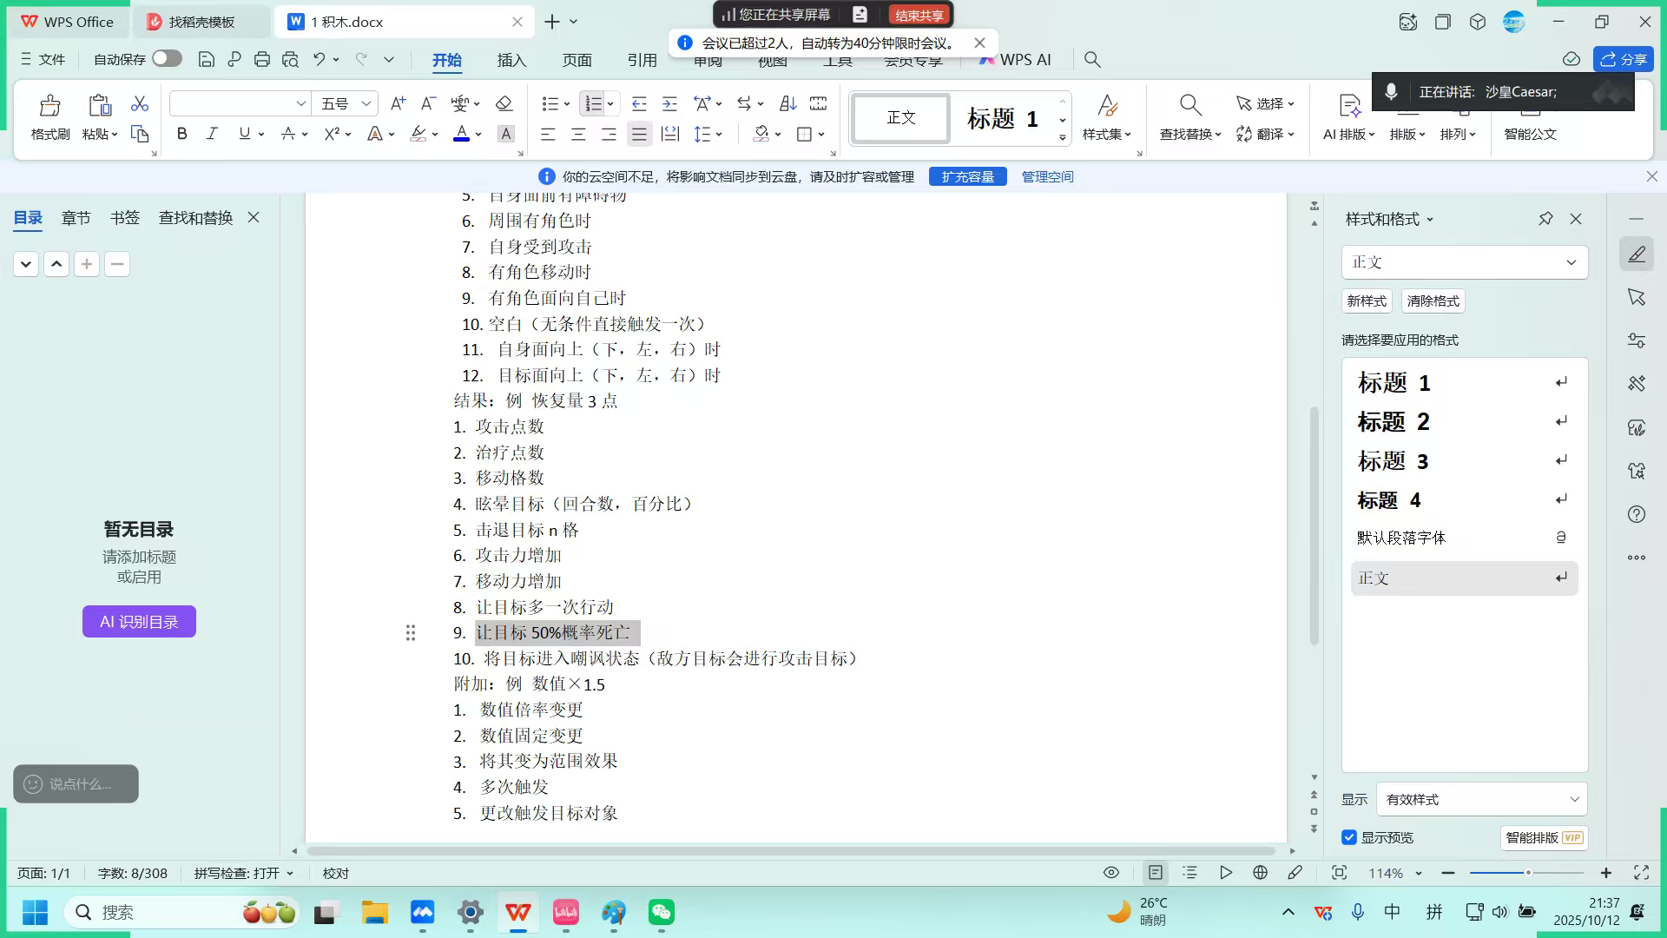Click the End Sharing (结束共享) button

919,15
